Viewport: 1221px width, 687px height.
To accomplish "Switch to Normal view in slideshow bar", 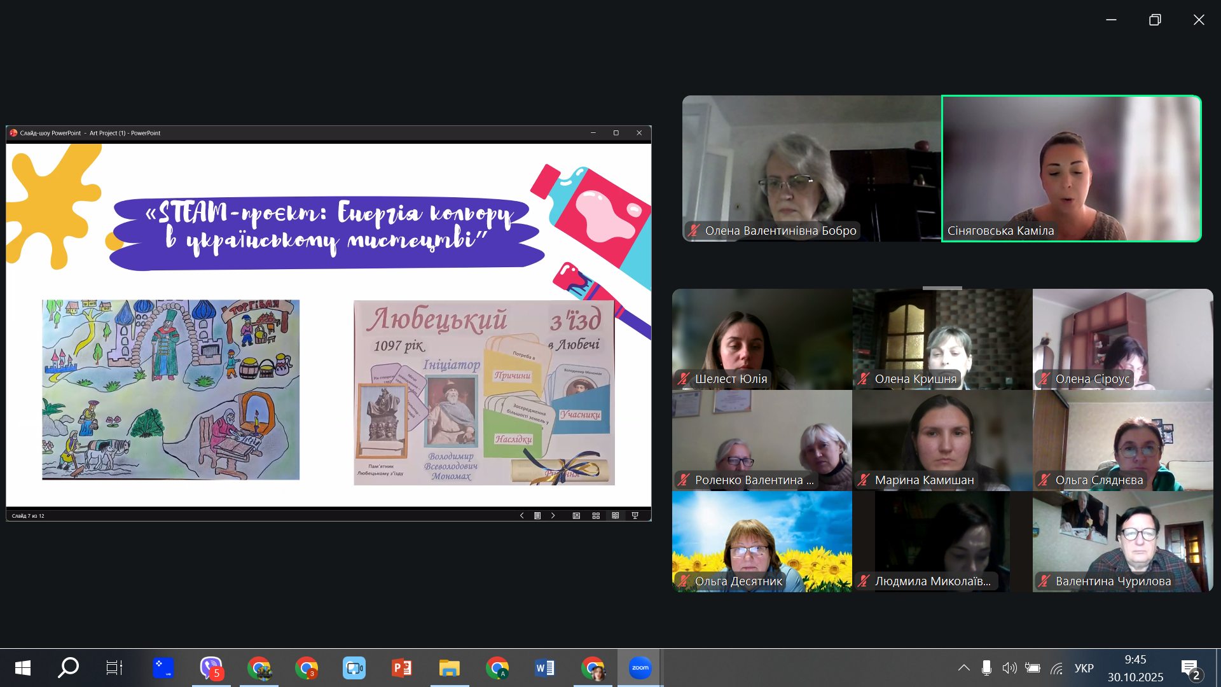I will (576, 516).
